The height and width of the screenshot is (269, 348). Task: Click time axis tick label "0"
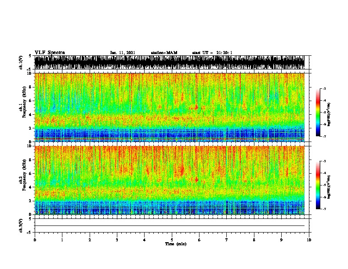(x=35, y=240)
